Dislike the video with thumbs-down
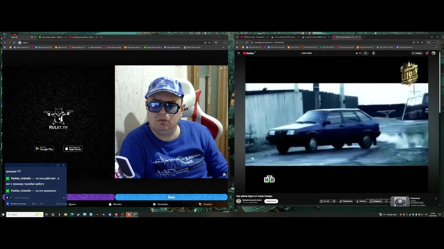The height and width of the screenshot is (249, 444). (334, 201)
